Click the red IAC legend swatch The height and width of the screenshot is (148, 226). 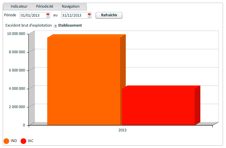point(23,141)
